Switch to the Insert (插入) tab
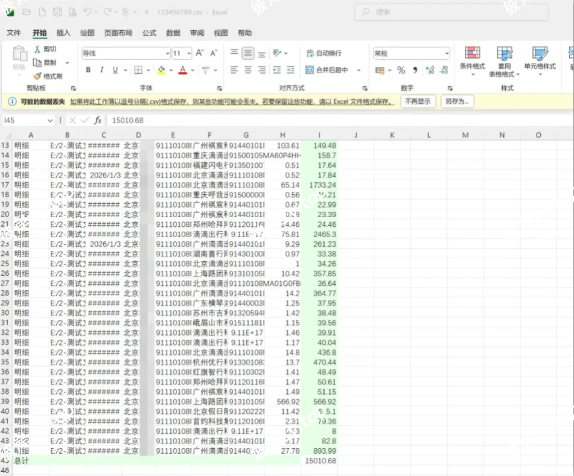Screen dimensions: 574x476 63,33
